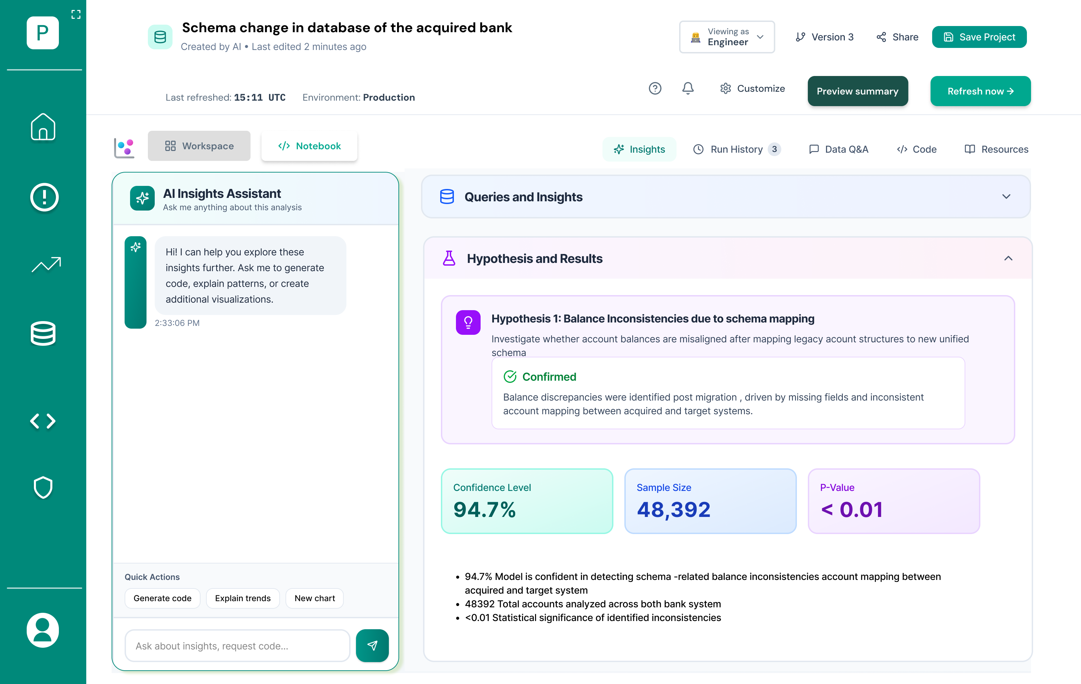The height and width of the screenshot is (684, 1081).
Task: Open the Viewing as Engineer dropdown
Action: pos(727,37)
